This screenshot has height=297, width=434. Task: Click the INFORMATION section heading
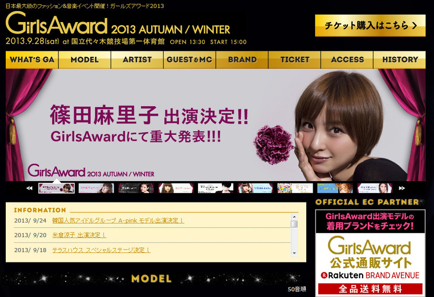(40, 210)
